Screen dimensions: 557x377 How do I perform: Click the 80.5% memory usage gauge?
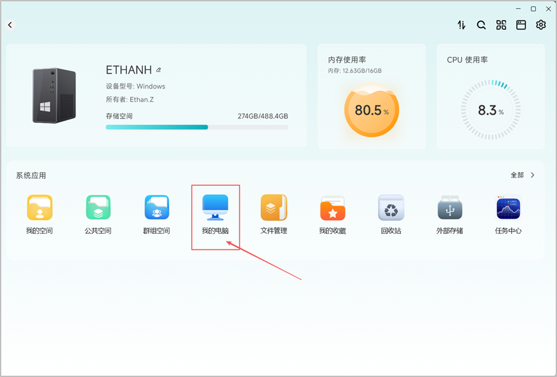371,110
